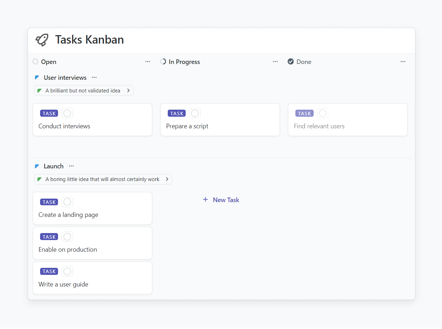This screenshot has height=329, width=442.
Task: Expand 'A brilliant but not validated idea' chevron
Action: pos(128,91)
